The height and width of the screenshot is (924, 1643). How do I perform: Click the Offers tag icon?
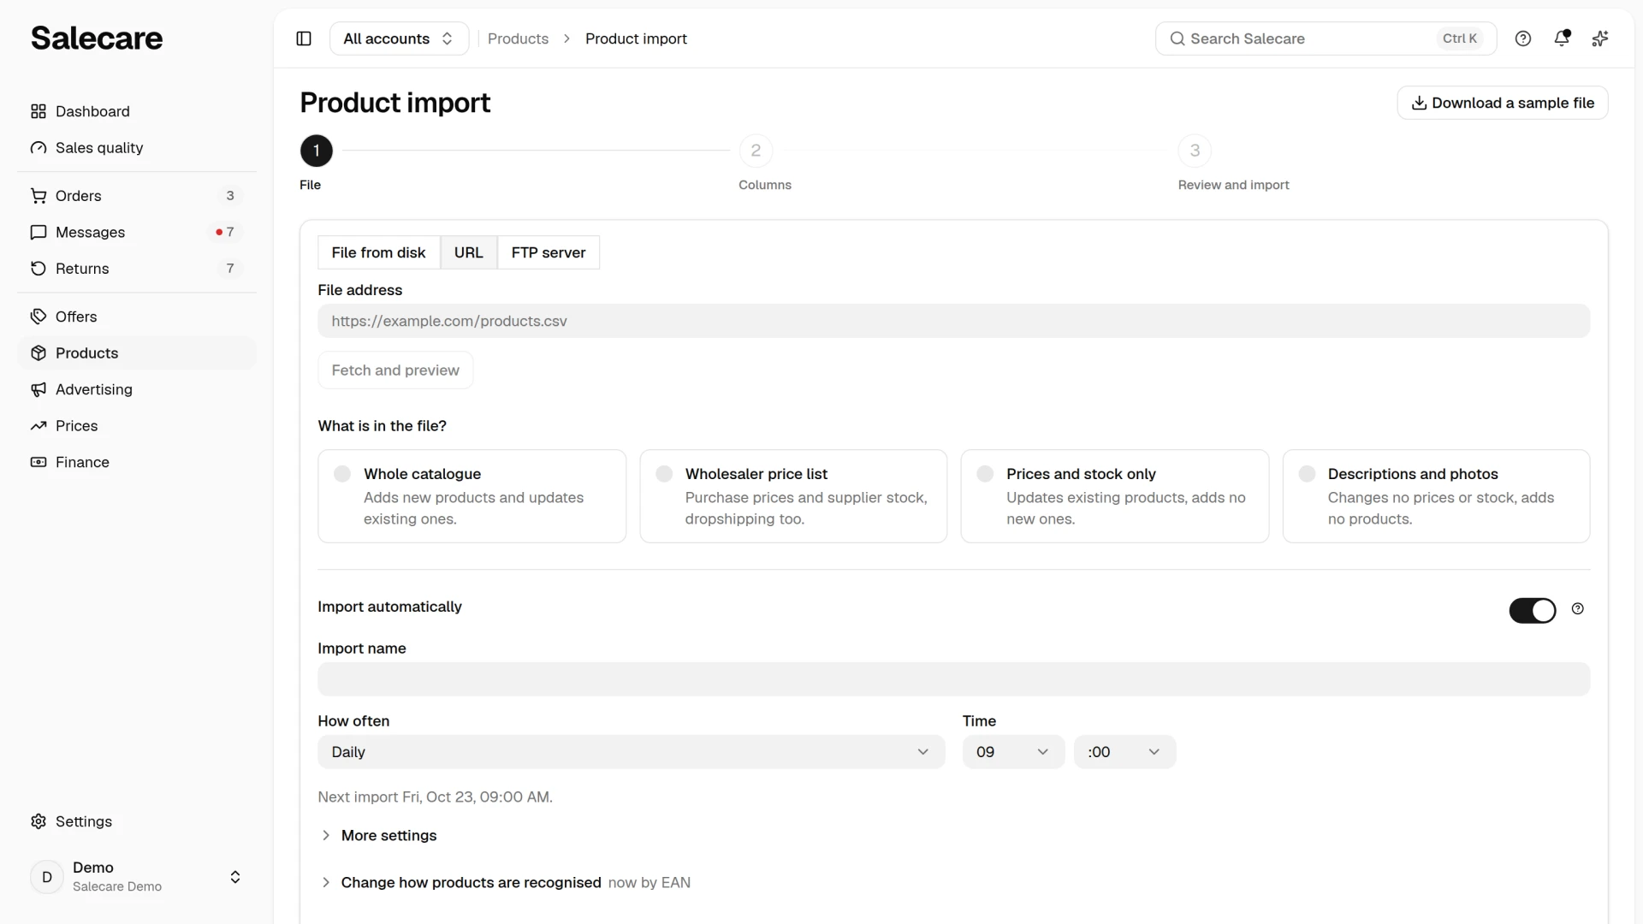pyautogui.click(x=39, y=317)
